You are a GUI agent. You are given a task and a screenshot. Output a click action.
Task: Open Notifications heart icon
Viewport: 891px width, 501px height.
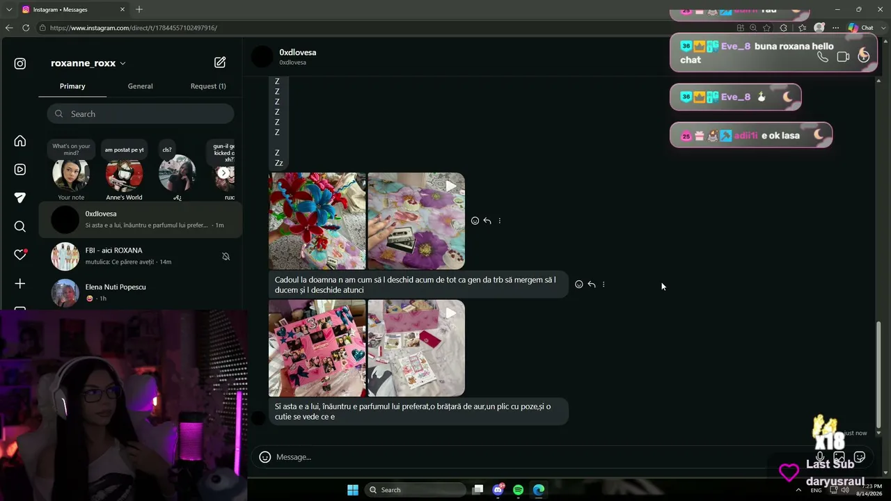(x=20, y=255)
